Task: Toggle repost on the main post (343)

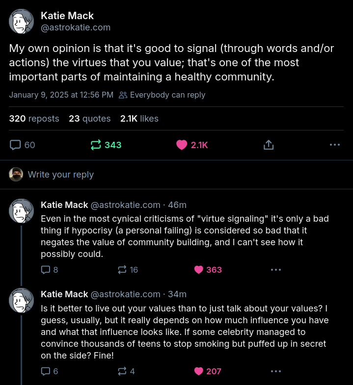Action: click(96, 145)
